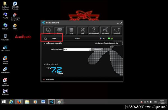This screenshot has width=168, height=110.
Task: Open the Network desktop icon
Action: pos(5,27)
